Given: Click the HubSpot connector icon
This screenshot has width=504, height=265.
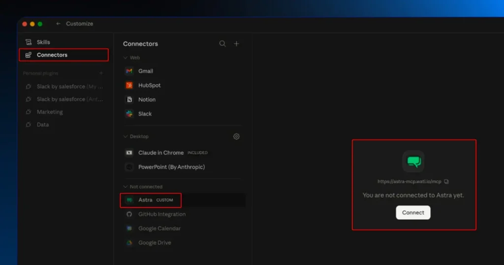Looking at the screenshot, I should point(129,85).
